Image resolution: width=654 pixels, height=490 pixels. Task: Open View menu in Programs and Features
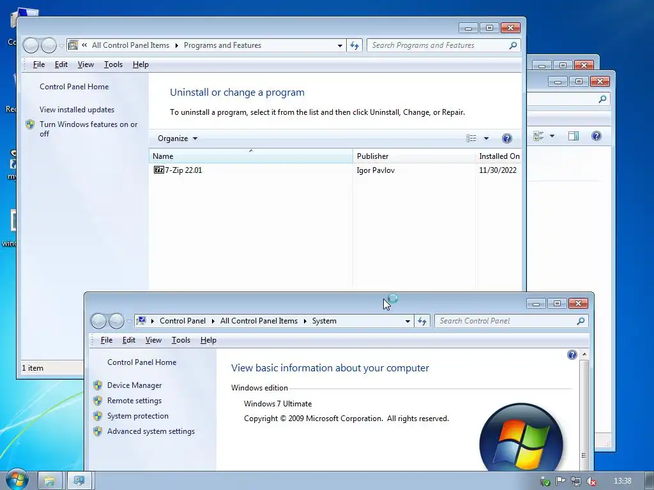click(x=86, y=64)
